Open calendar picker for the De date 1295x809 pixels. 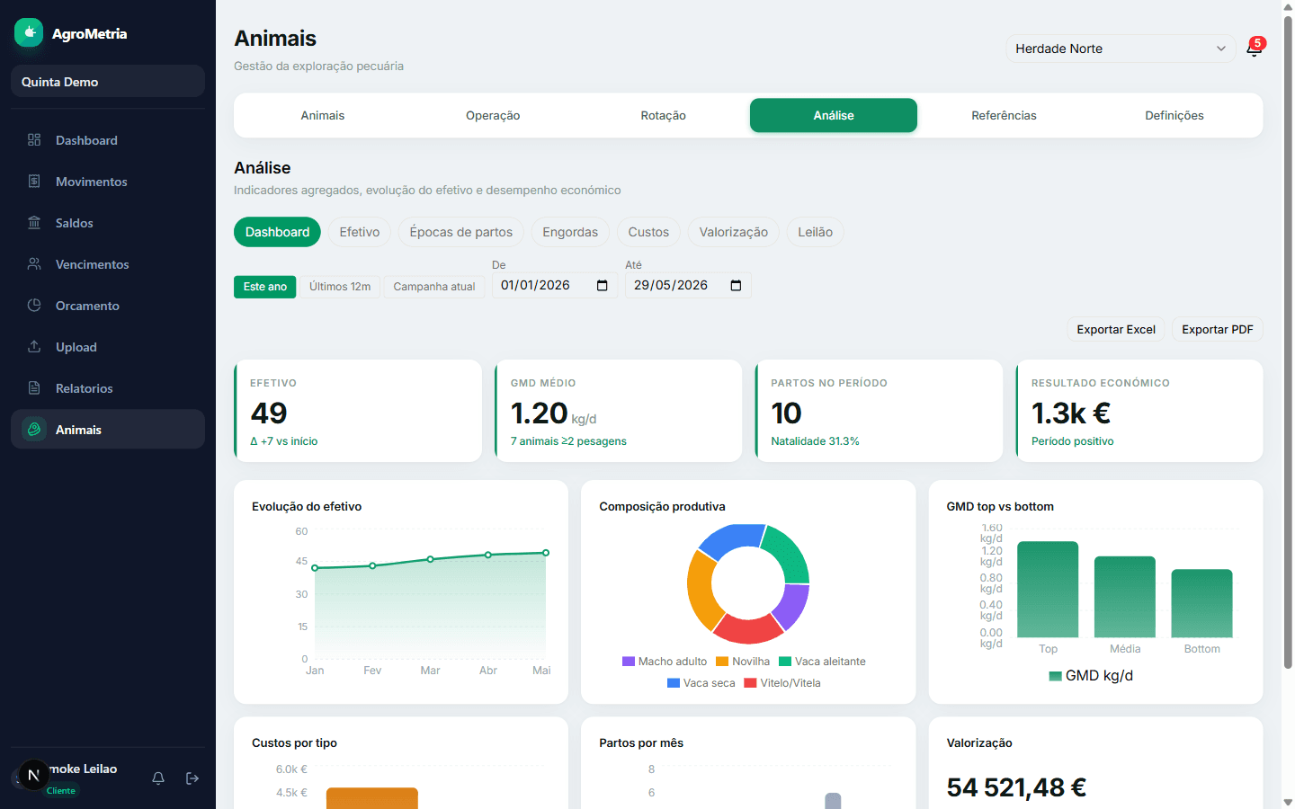pyautogui.click(x=603, y=285)
